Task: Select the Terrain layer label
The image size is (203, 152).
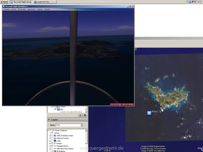Action: pos(57,133)
